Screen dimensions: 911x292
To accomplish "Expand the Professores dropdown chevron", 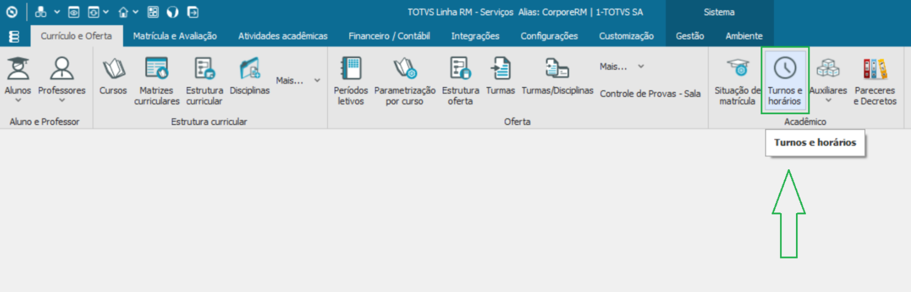I will point(62,101).
